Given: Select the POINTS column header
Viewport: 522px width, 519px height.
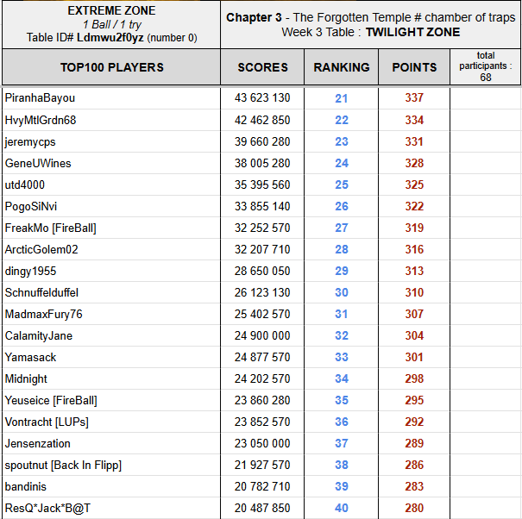Looking at the screenshot, I should point(414,67).
